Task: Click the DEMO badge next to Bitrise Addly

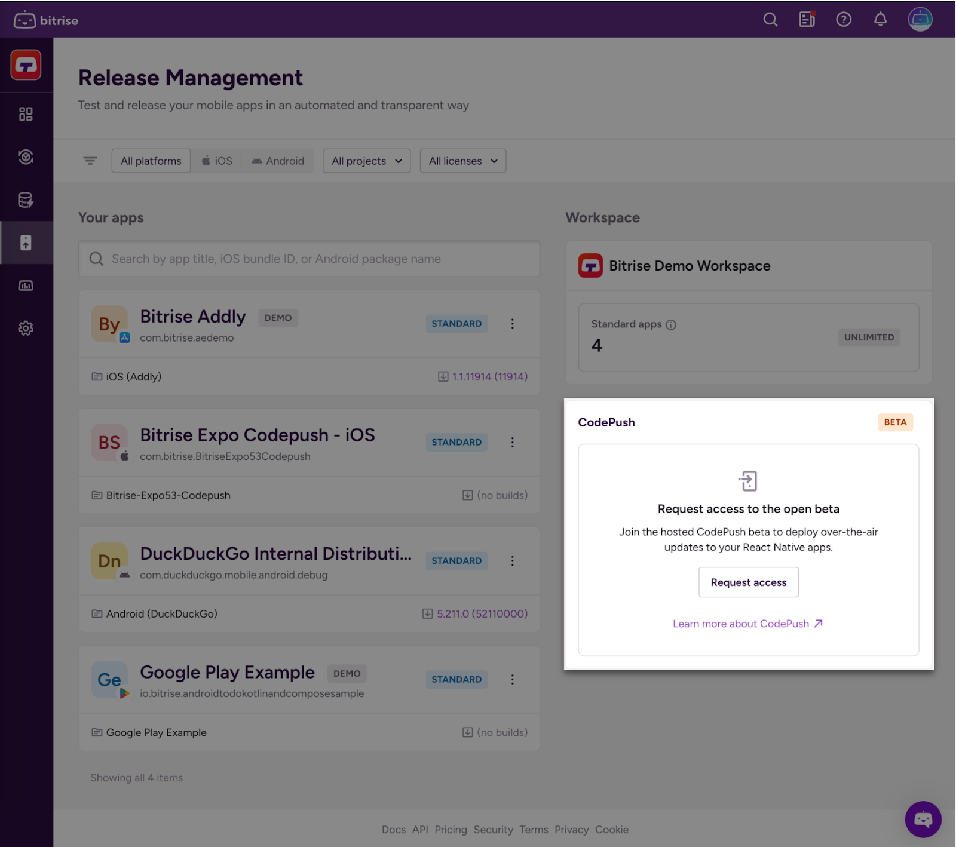Action: (x=278, y=318)
